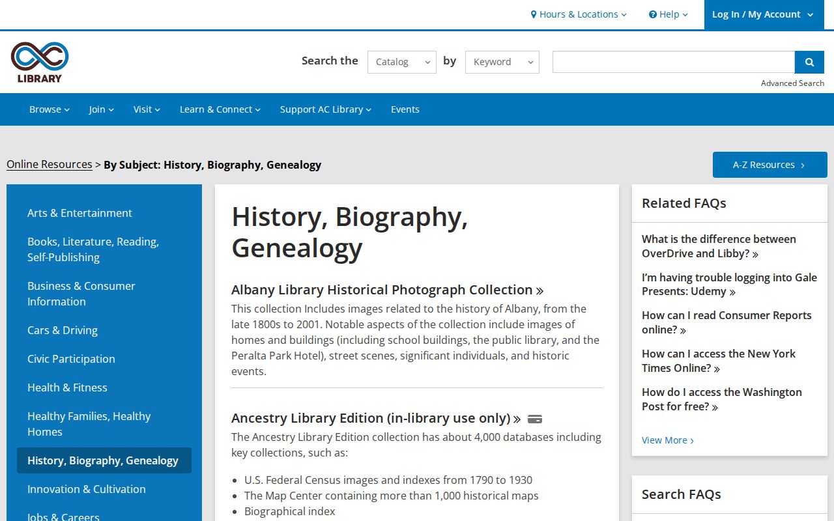Open Albany Library Historical Photograph Collection link
Image resolution: width=834 pixels, height=521 pixels.
click(x=387, y=290)
